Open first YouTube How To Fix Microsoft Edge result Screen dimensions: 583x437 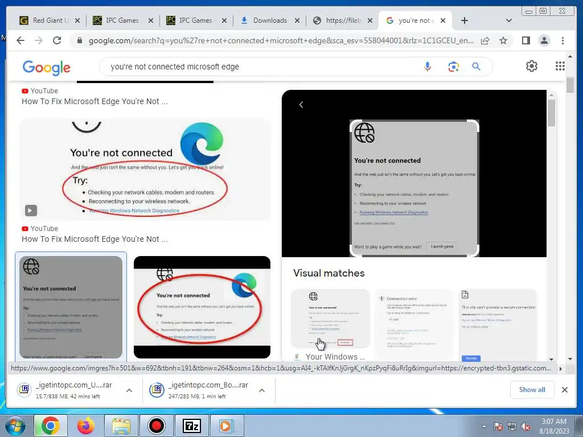point(95,101)
